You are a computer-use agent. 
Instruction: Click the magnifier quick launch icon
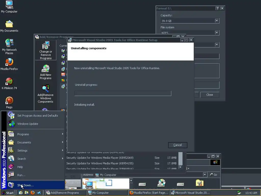click(27, 193)
